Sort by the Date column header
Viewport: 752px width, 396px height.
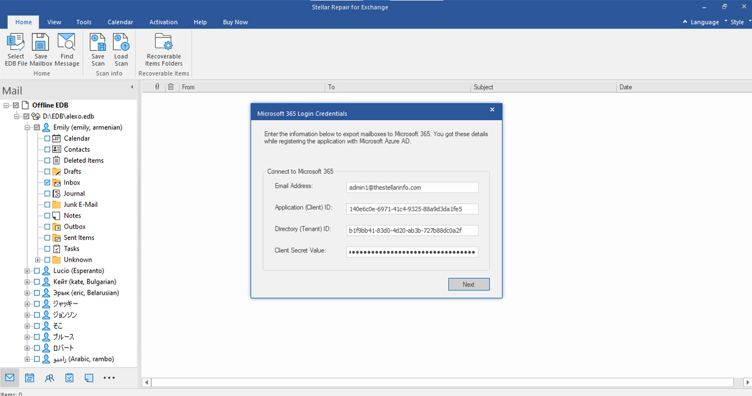tap(684, 87)
